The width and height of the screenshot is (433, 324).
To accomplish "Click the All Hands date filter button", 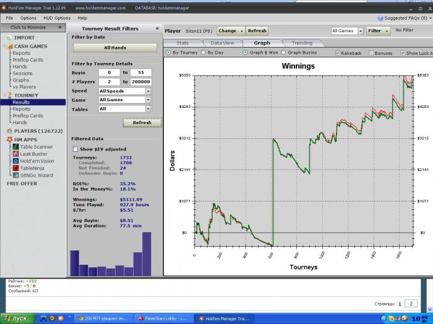I will pyautogui.click(x=115, y=48).
